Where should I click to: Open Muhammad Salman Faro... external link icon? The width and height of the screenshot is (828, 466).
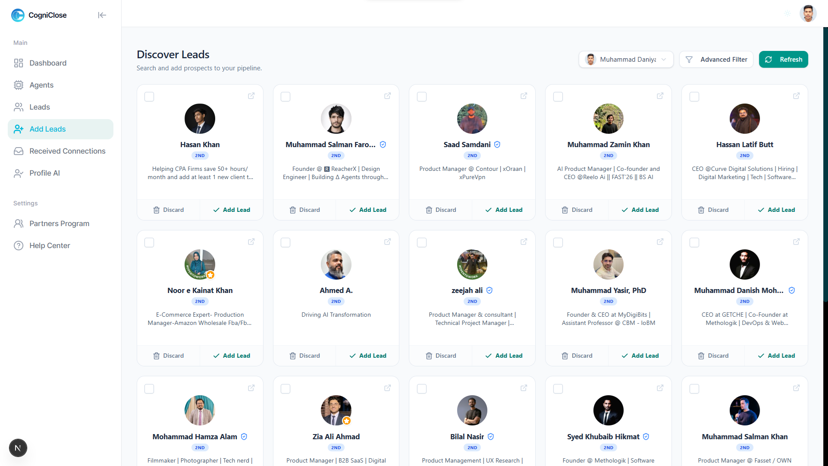pyautogui.click(x=388, y=96)
